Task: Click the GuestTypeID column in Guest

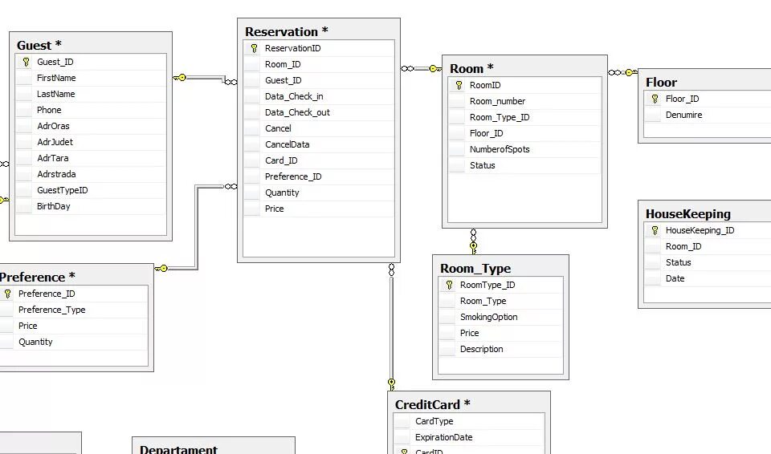Action: pos(91,190)
